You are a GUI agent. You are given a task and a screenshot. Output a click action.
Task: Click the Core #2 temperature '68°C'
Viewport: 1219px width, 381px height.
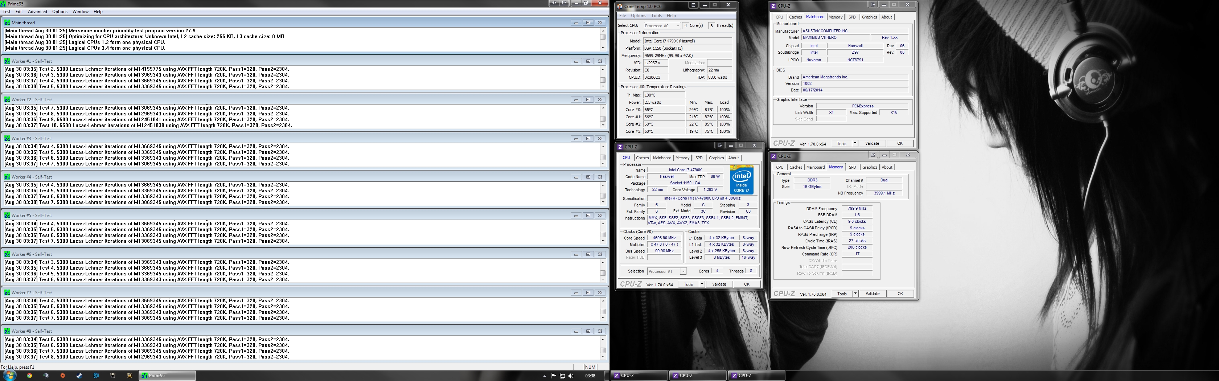tap(664, 124)
